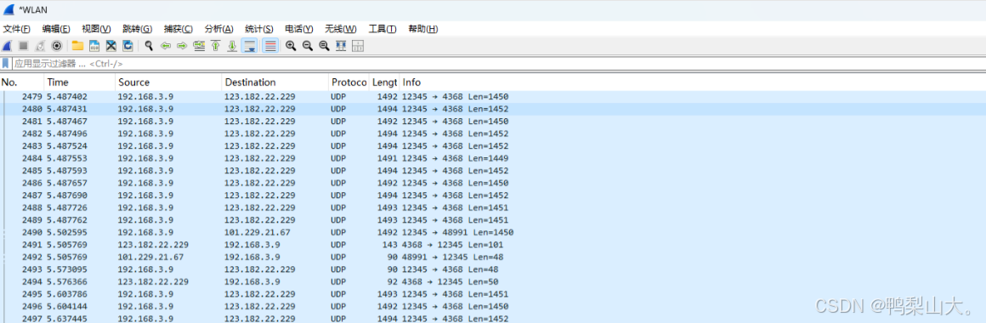Image resolution: width=986 pixels, height=323 pixels.
Task: Open the 文件(F) menu
Action: tap(17, 29)
